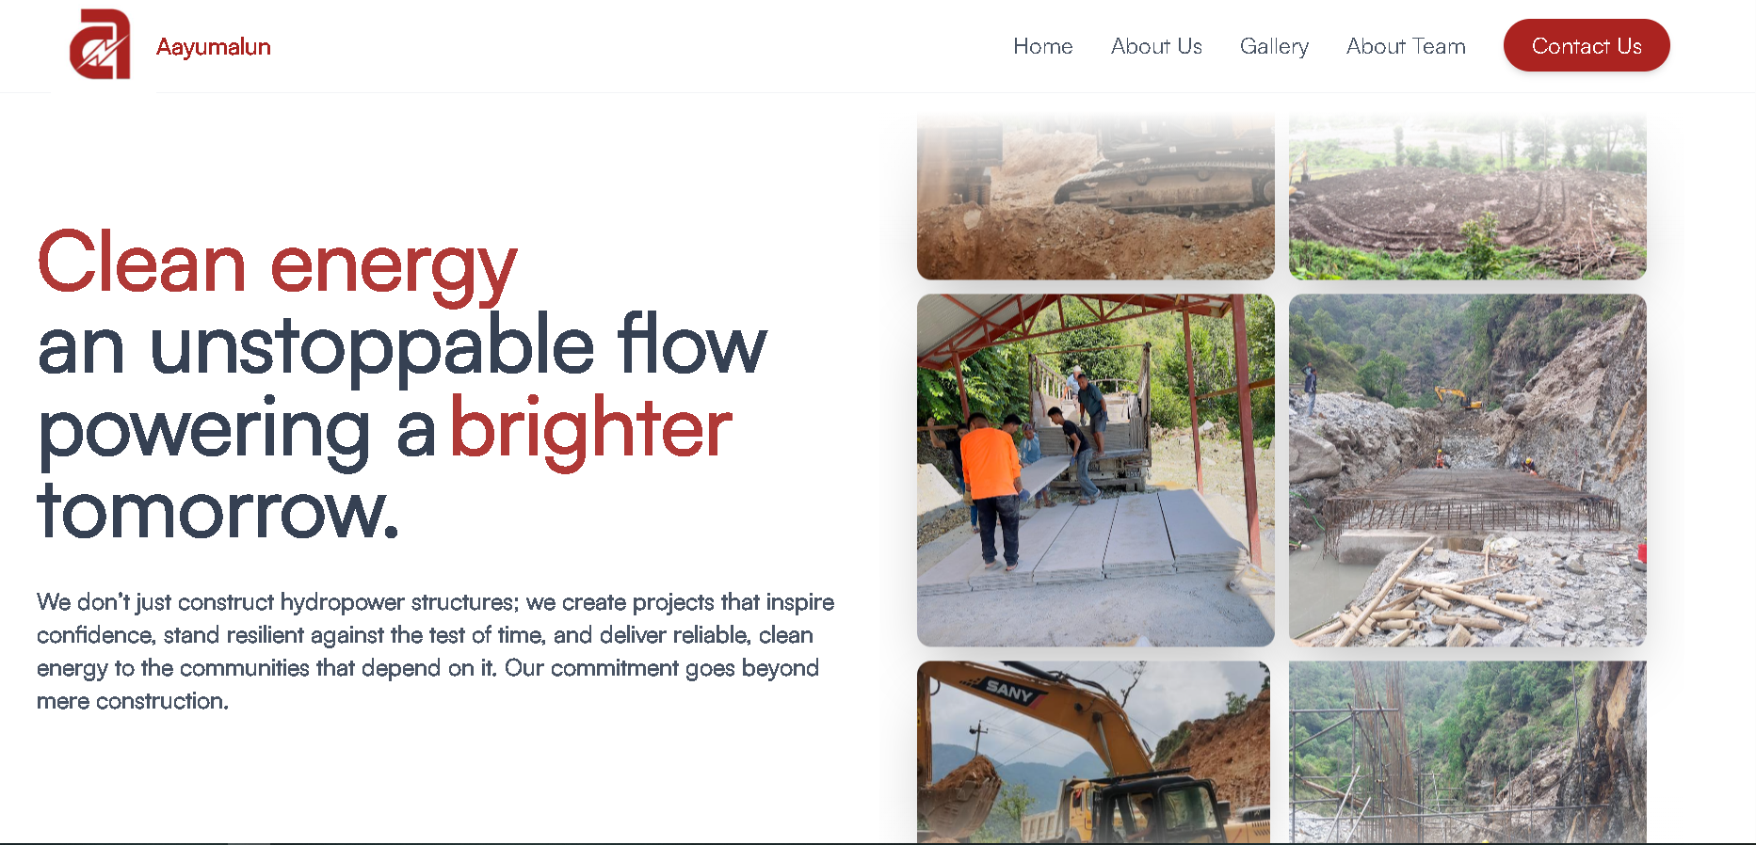
Task: Click the "tomorrow." heading line
Action: click(x=218, y=511)
